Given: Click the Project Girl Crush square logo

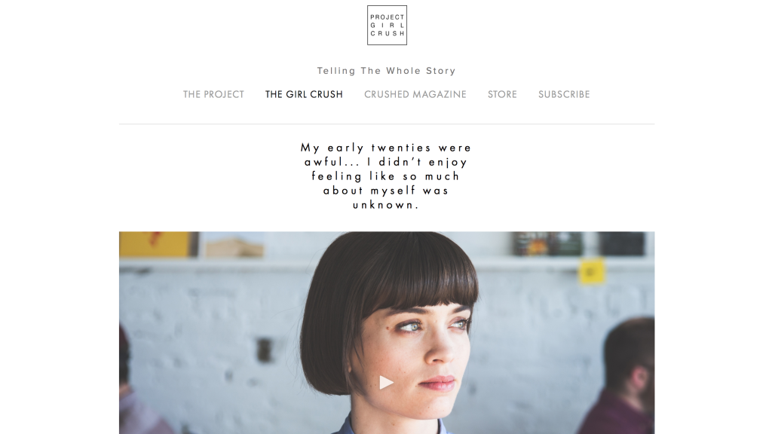Looking at the screenshot, I should 387,25.
